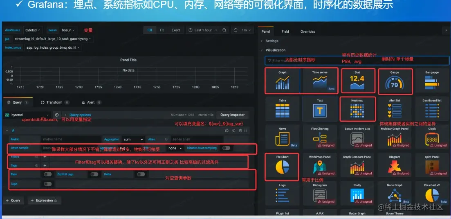
Task: Turn on the Delta switch
Action: pos(141,174)
